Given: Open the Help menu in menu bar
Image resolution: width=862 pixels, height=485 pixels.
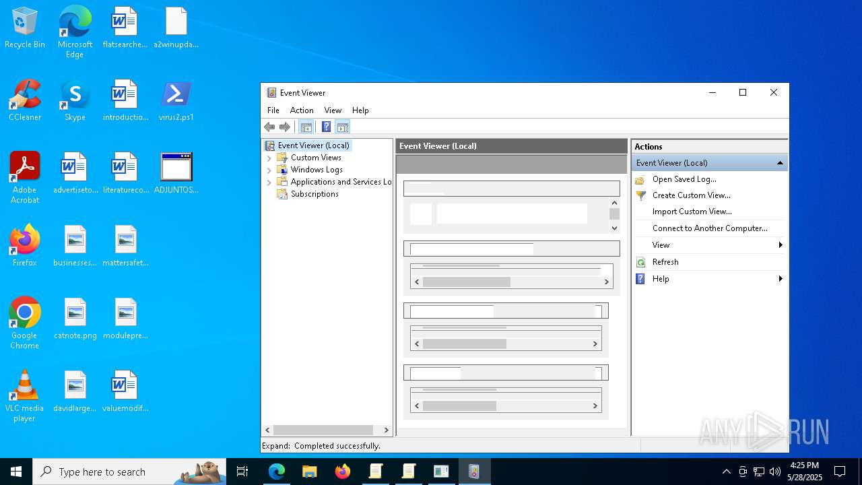Looking at the screenshot, I should (x=360, y=110).
